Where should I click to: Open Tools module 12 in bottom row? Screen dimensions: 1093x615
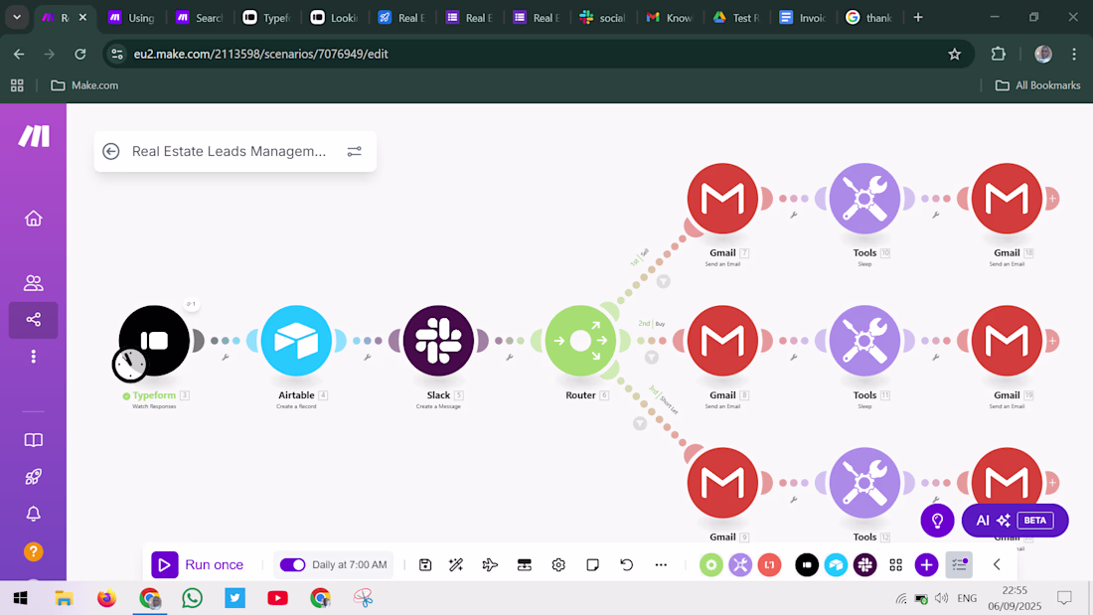click(x=865, y=483)
